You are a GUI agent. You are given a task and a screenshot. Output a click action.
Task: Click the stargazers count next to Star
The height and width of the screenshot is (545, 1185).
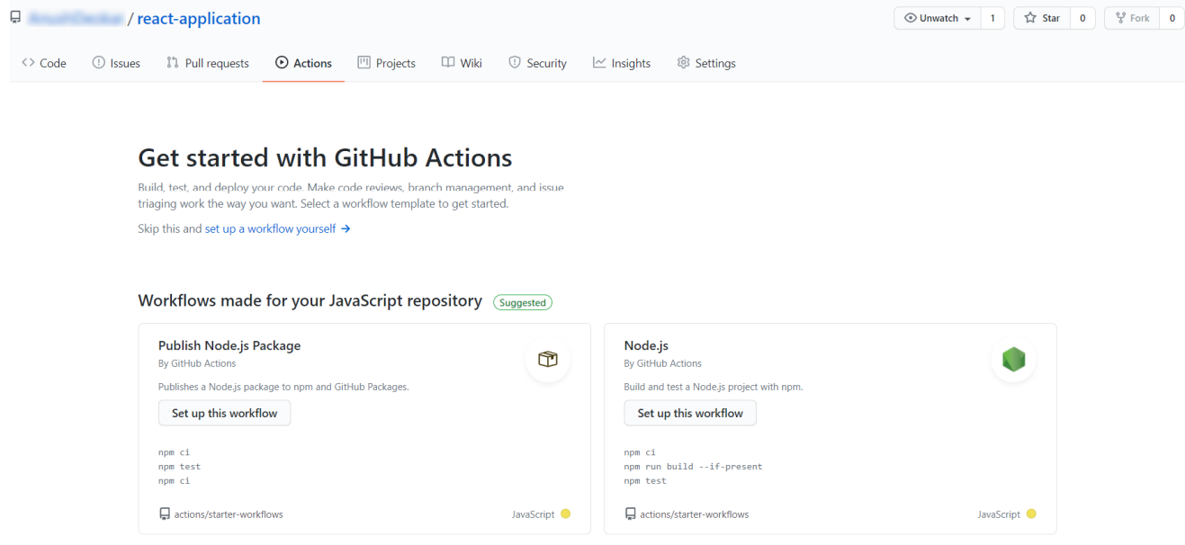[x=1082, y=18]
